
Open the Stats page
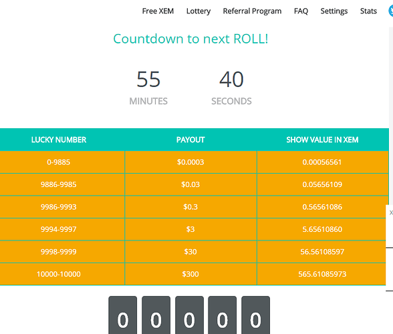point(368,11)
